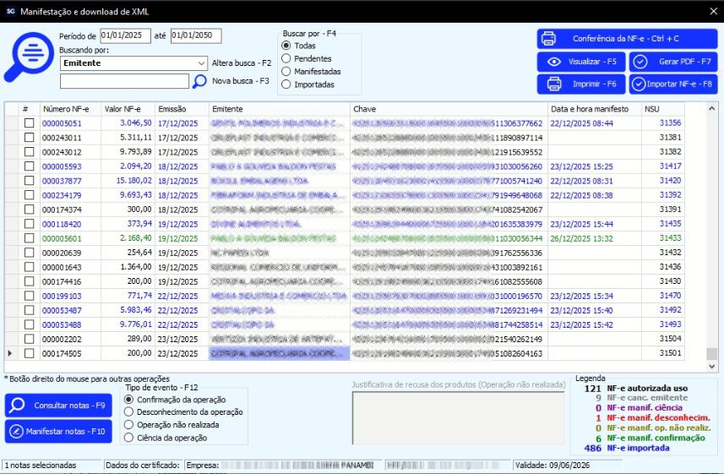Click Importar NF-e - F8 button
This screenshot has height=474, width=724.
click(x=673, y=84)
